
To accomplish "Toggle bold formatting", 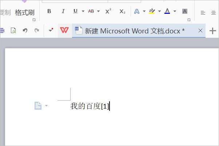I will click(49, 11).
